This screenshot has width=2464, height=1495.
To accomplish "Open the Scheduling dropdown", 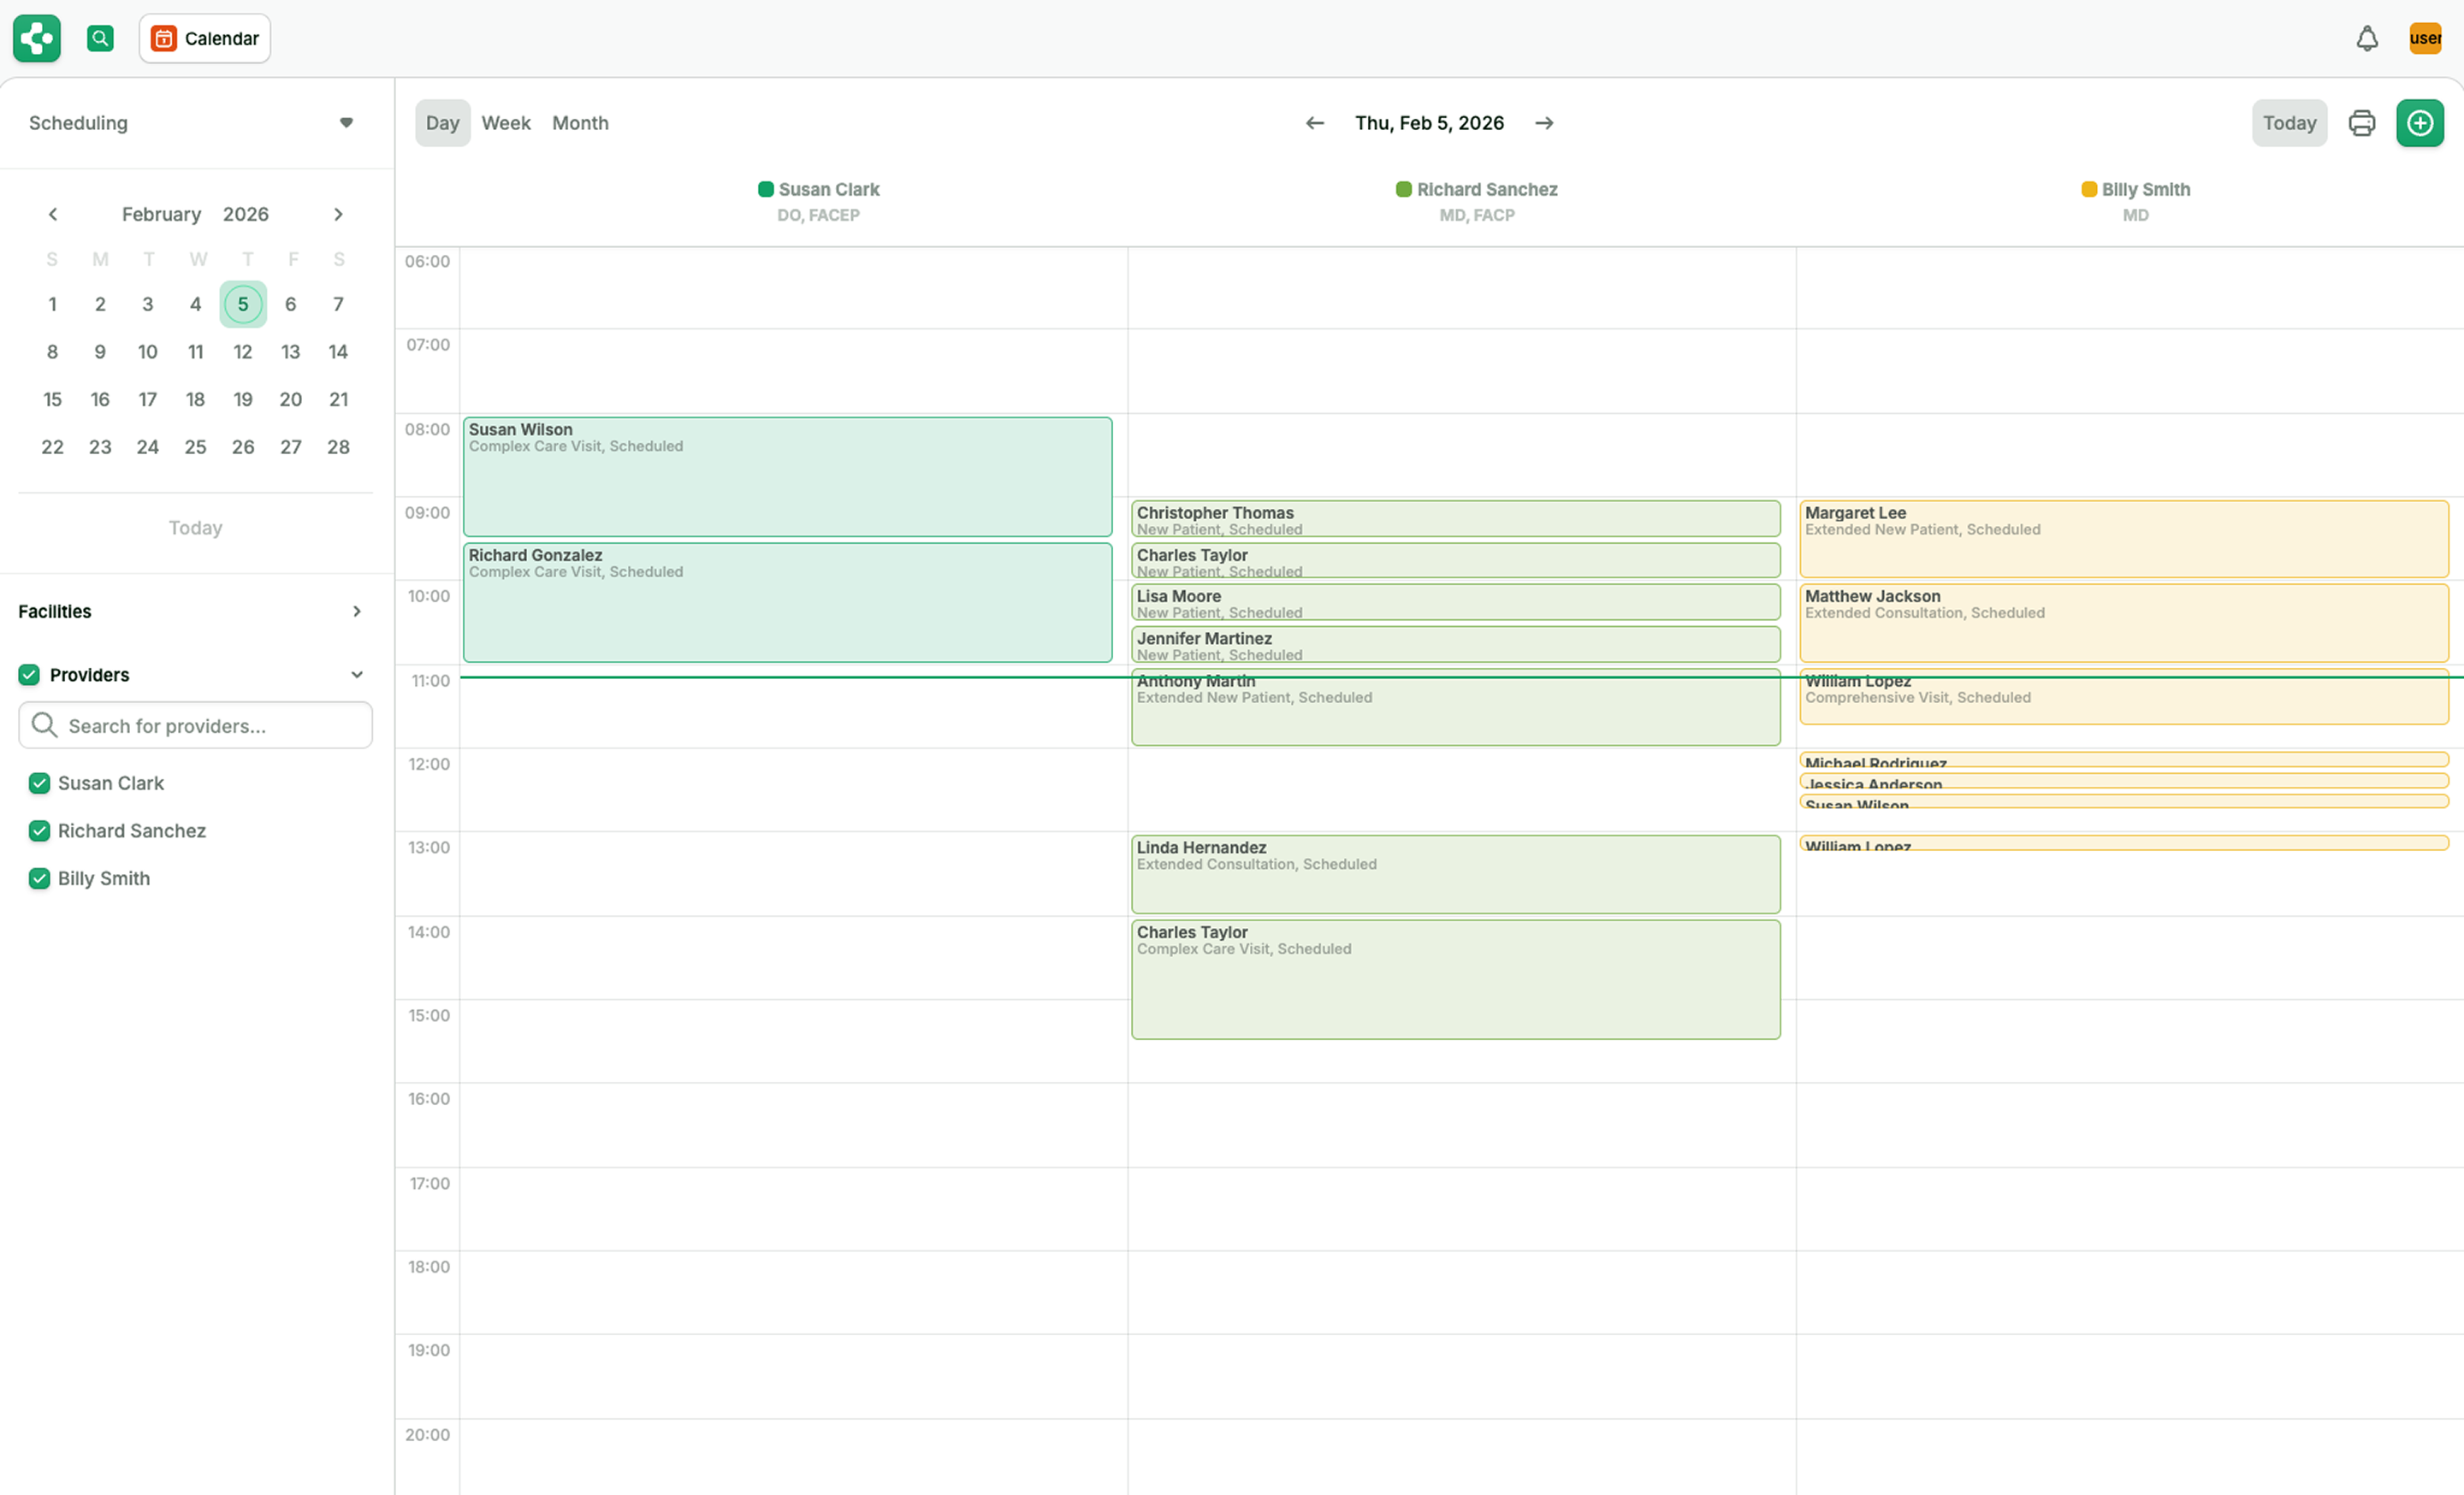I will point(346,122).
